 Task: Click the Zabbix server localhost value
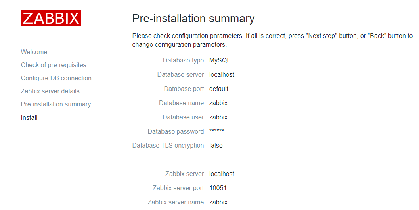pos(222,174)
